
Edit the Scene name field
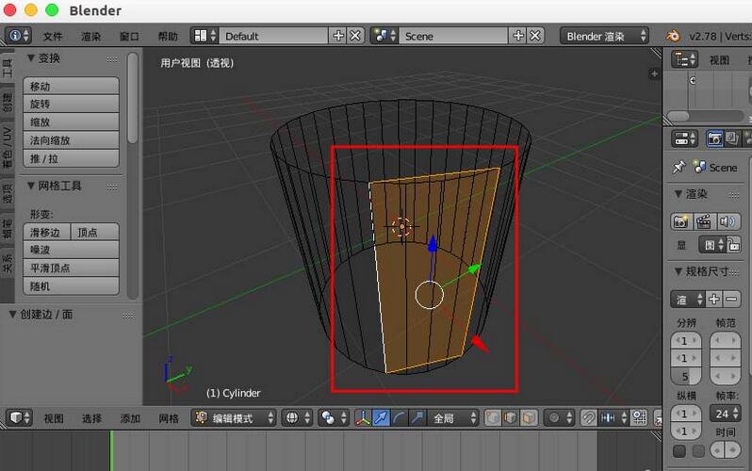tap(453, 36)
